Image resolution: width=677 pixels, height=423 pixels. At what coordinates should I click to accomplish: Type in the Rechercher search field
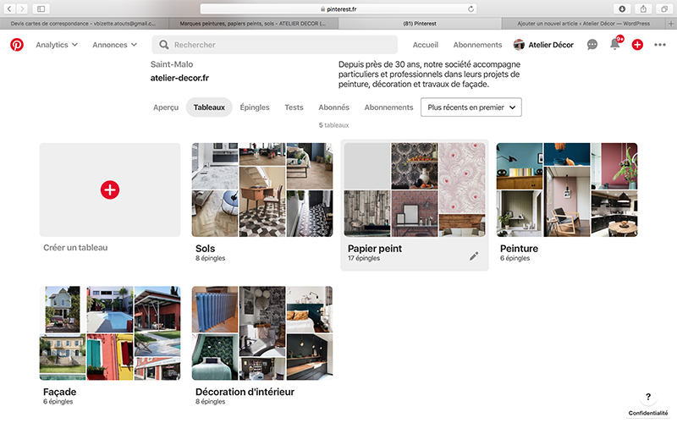coord(279,45)
